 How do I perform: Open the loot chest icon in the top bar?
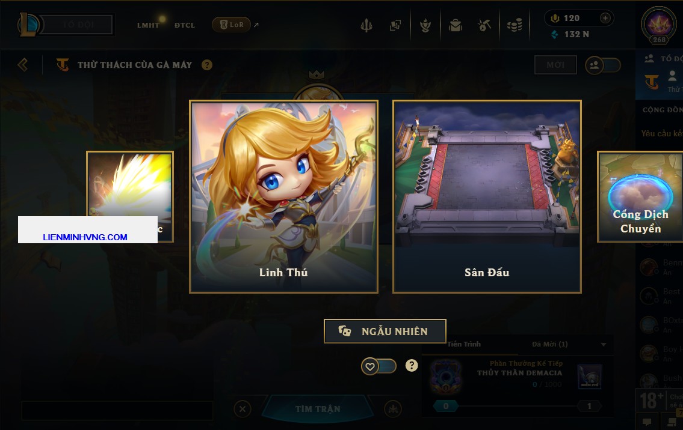[x=456, y=25]
